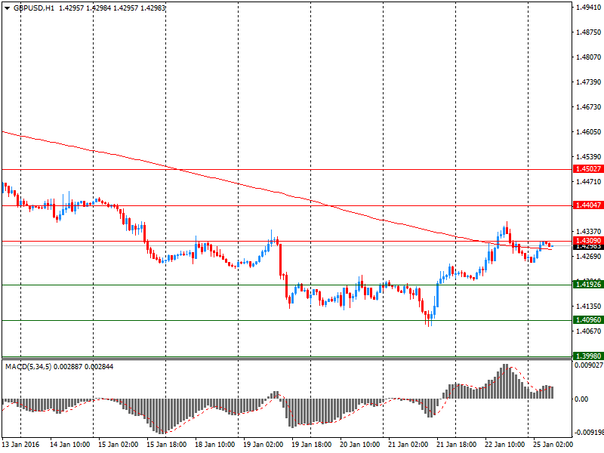The image size is (604, 453).
Task: Open the chart dropdown triangle beside GBPUSD
Action: coord(8,8)
